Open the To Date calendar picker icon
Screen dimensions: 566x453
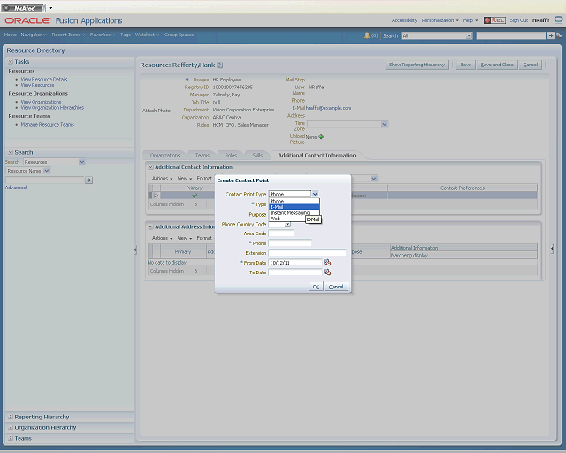(327, 272)
